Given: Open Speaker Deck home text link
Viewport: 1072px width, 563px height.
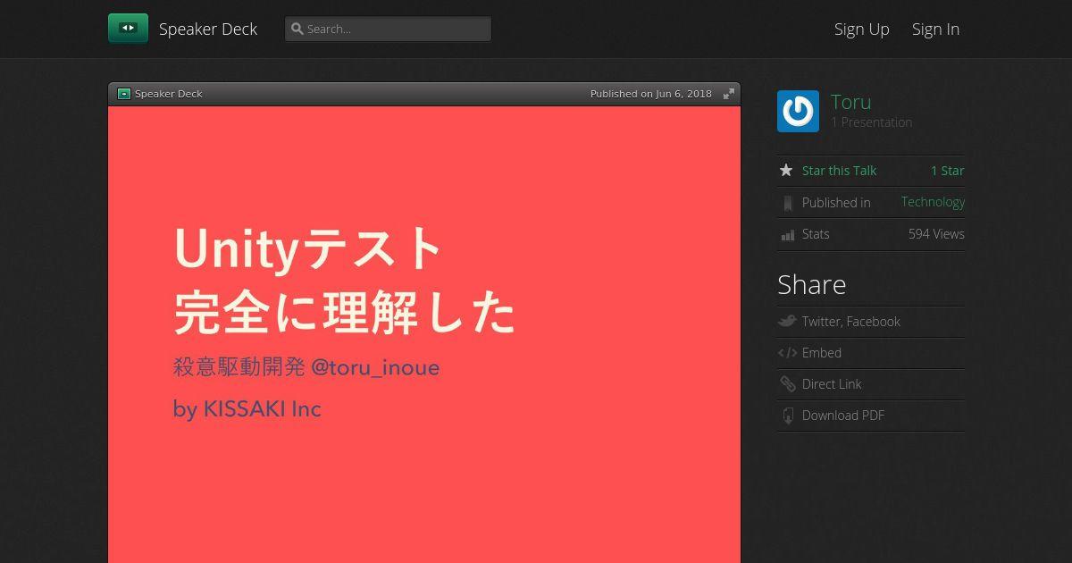Looking at the screenshot, I should click(x=208, y=29).
